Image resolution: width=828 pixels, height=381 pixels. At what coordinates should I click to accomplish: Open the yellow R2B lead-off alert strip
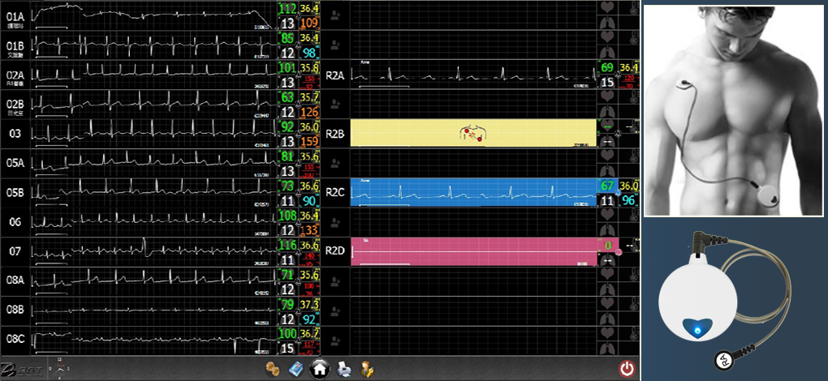coord(472,133)
